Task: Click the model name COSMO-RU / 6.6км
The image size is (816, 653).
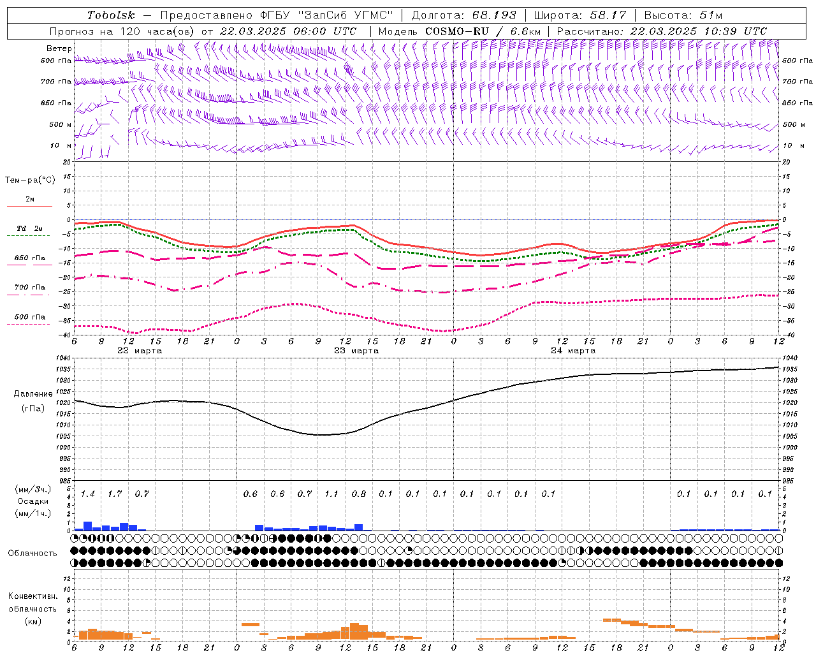Action: tap(483, 31)
